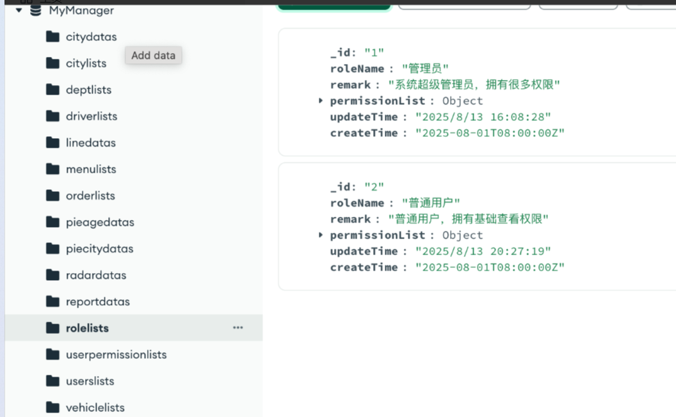This screenshot has height=417, width=676.
Task: Select the menulists collection name
Action: click(91, 169)
